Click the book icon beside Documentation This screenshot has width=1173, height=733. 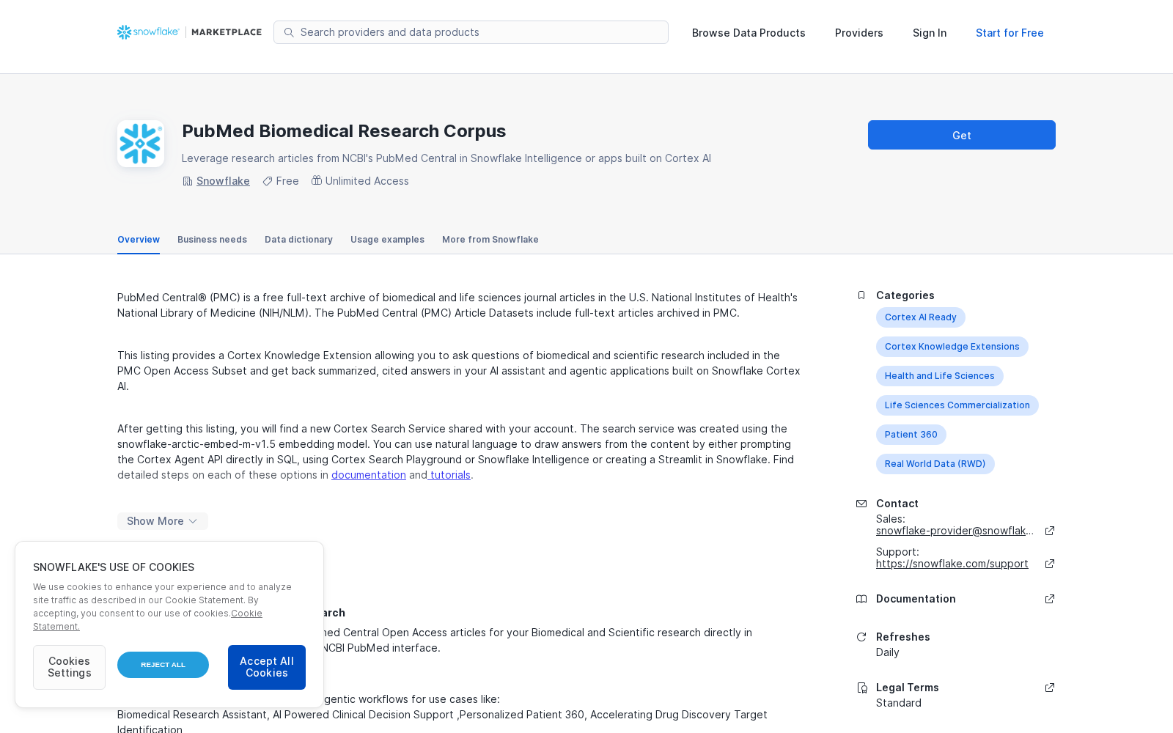(x=861, y=599)
